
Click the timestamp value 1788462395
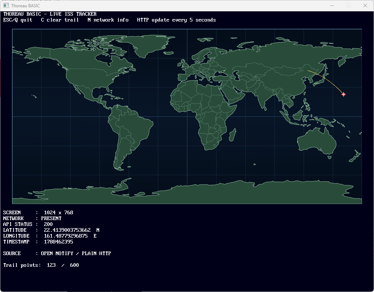pyautogui.click(x=58, y=242)
